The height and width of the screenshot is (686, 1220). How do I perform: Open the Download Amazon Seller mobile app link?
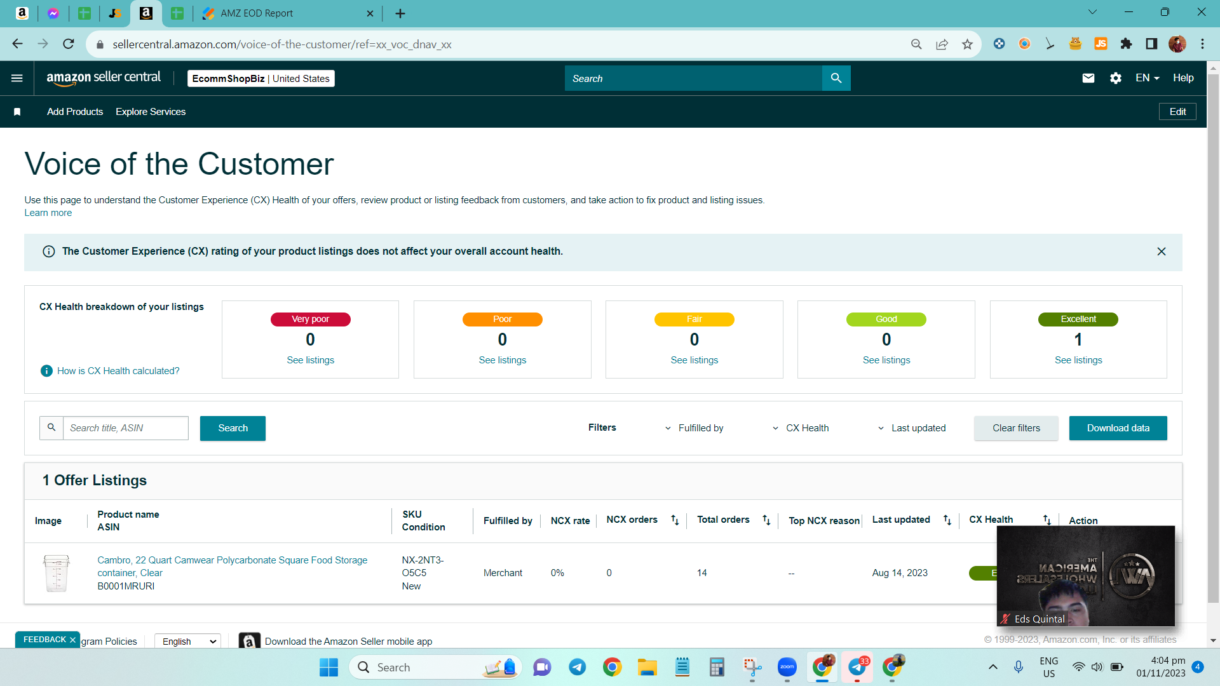(348, 642)
